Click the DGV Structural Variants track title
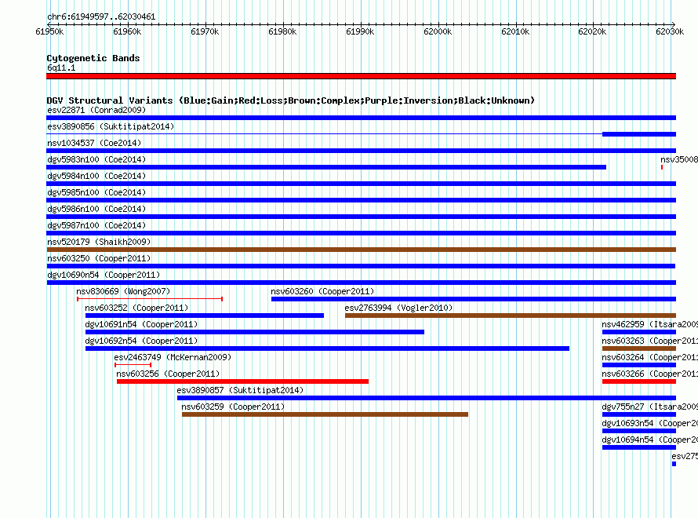 pos(291,100)
